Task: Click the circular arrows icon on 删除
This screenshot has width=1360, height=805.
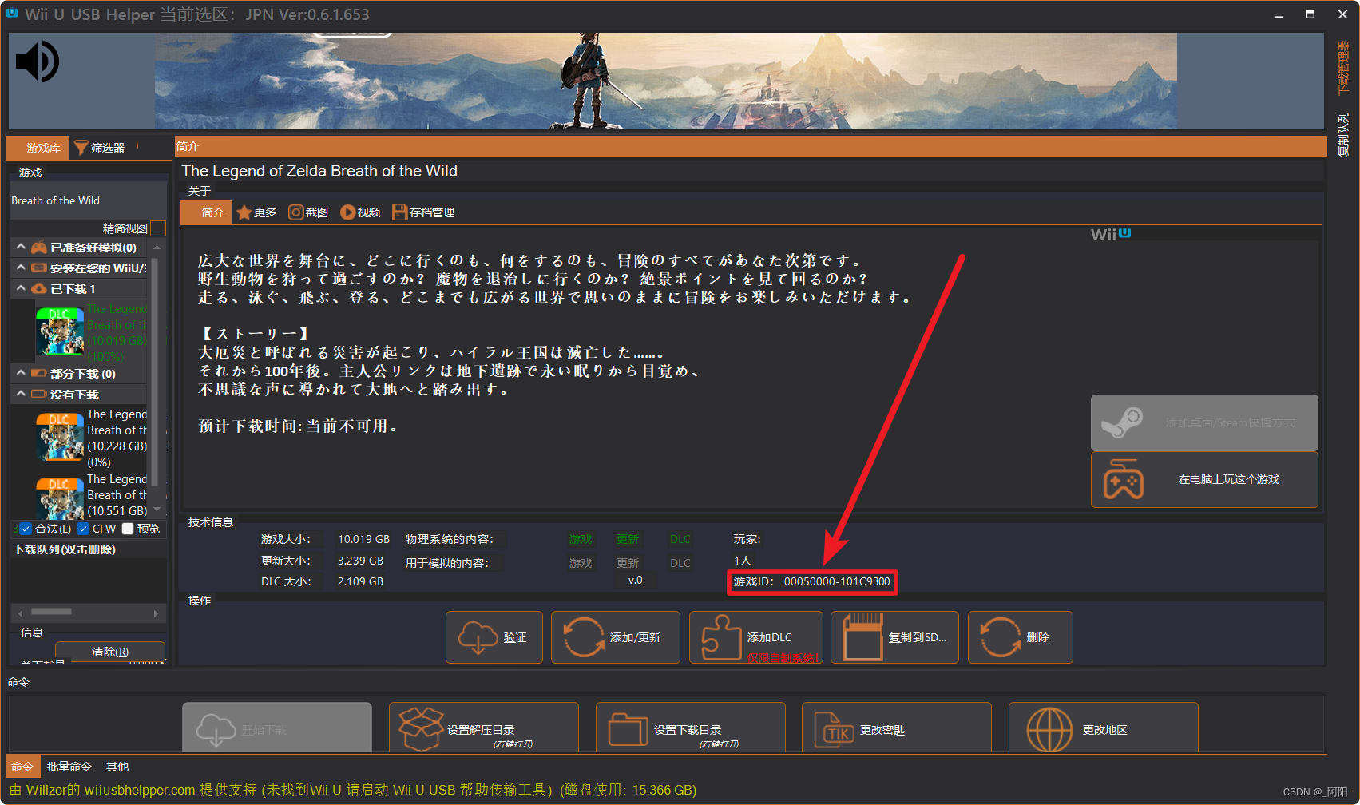Action: [x=1001, y=637]
